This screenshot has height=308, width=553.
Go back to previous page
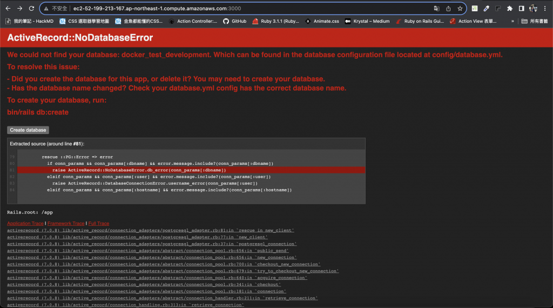coord(8,9)
